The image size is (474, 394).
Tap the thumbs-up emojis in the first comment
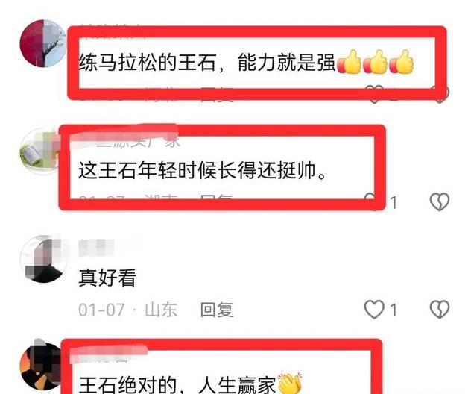375,62
